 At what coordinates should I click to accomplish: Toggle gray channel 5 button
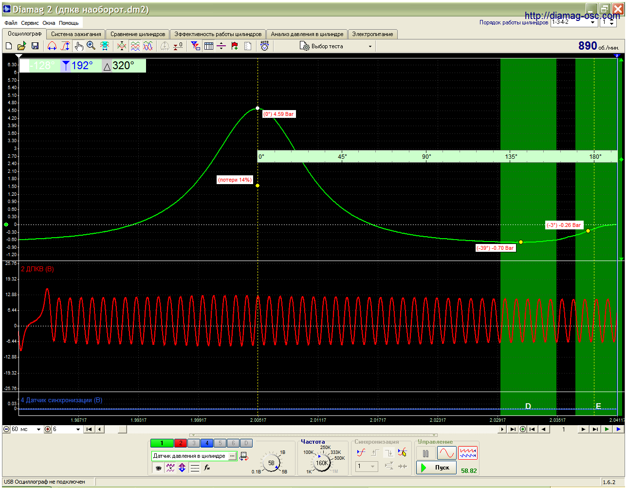[220, 443]
